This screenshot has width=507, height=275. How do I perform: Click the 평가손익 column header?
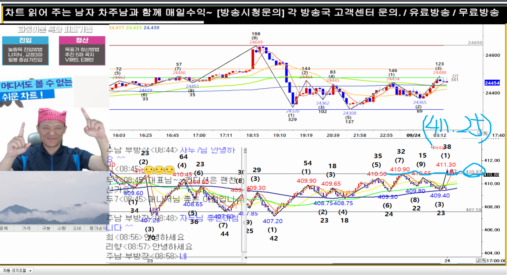98,228
